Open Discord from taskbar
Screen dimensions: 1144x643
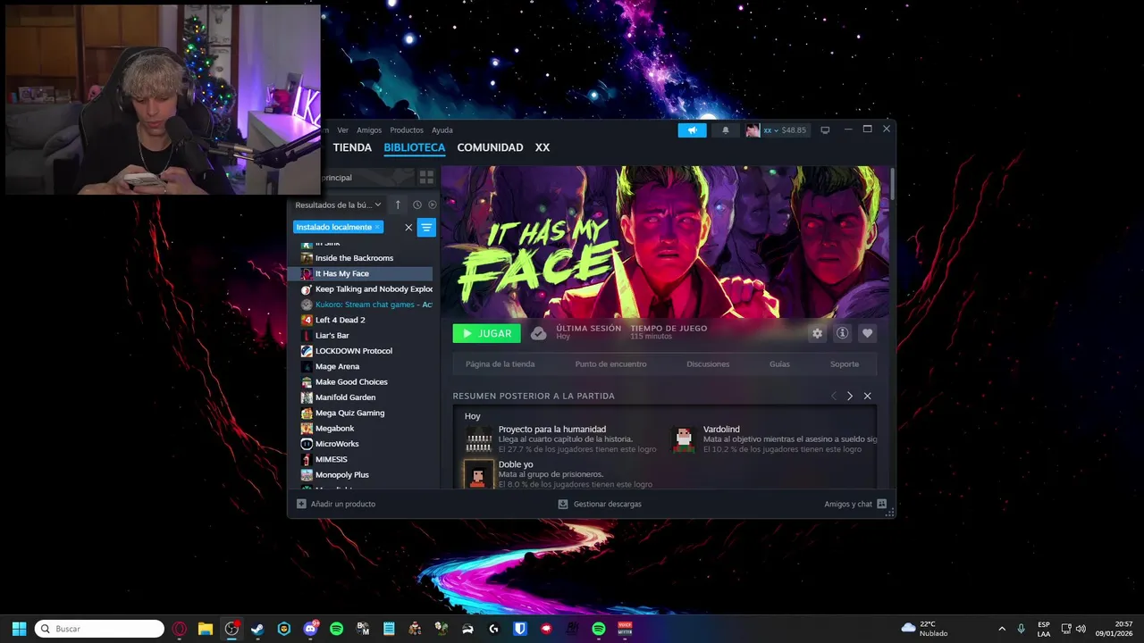click(310, 629)
